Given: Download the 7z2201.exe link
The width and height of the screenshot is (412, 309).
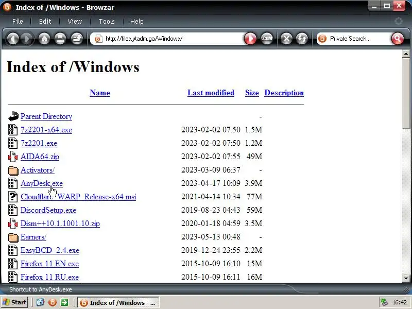Looking at the screenshot, I should tap(39, 143).
